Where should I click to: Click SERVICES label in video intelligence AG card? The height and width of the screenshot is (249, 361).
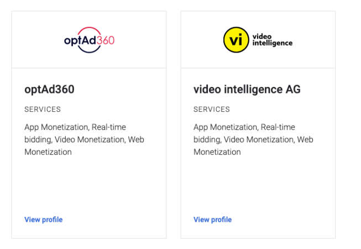click(x=212, y=110)
